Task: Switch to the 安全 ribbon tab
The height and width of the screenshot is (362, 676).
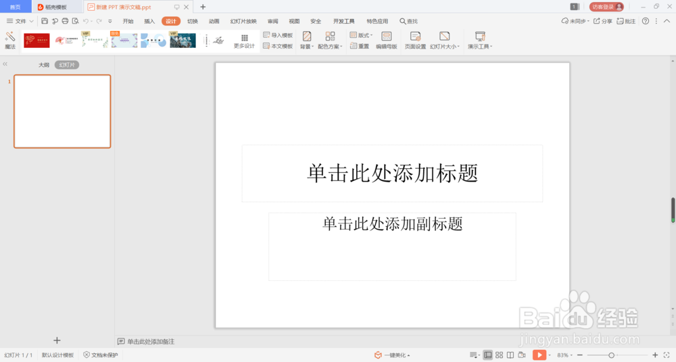Action: point(316,21)
